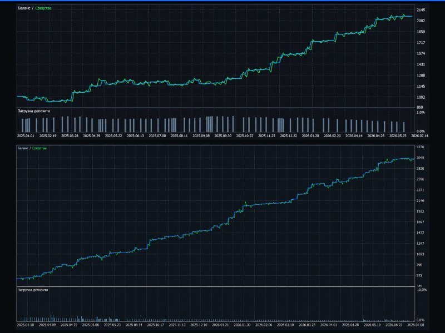Select date 2026.04.14 on the time axis

click(x=354, y=136)
